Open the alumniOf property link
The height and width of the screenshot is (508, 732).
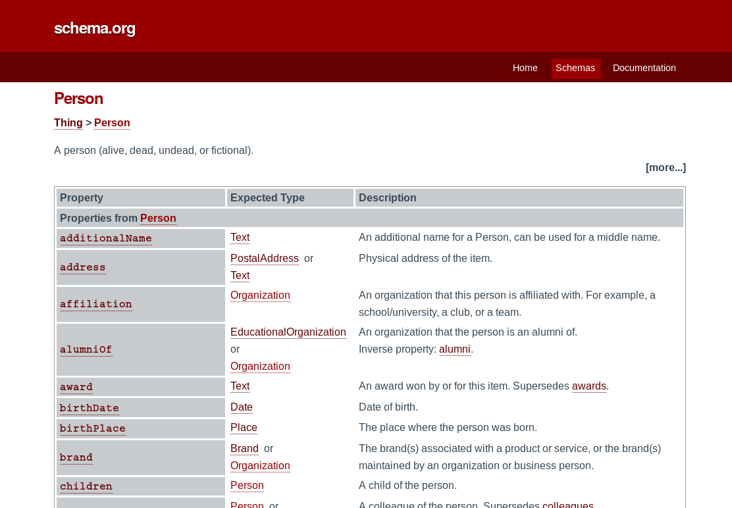point(86,350)
